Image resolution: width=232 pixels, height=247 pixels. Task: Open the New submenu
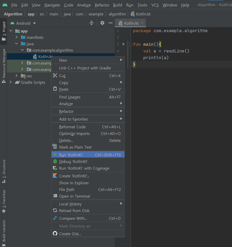(x=88, y=60)
